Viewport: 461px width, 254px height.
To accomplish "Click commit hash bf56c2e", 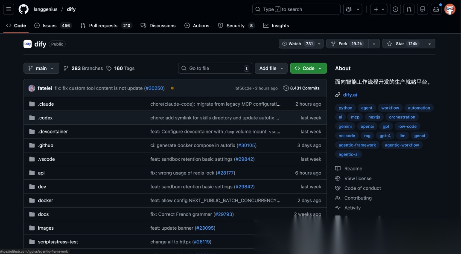I will coord(243,88).
